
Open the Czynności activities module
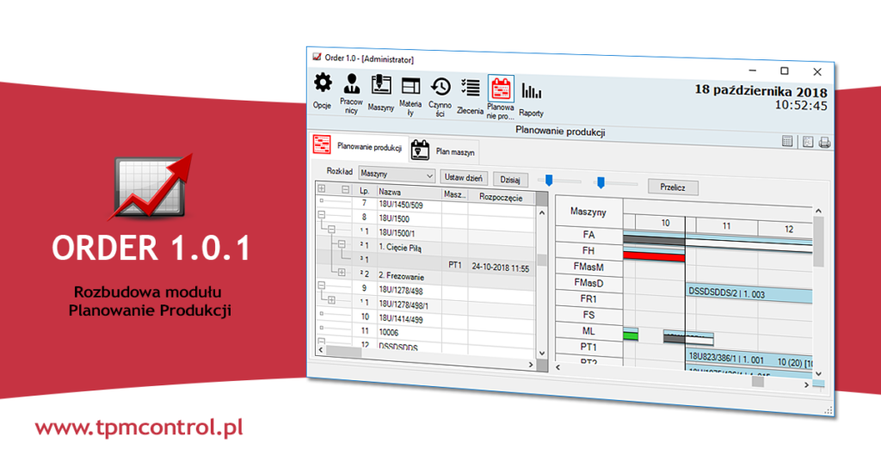pos(440,97)
